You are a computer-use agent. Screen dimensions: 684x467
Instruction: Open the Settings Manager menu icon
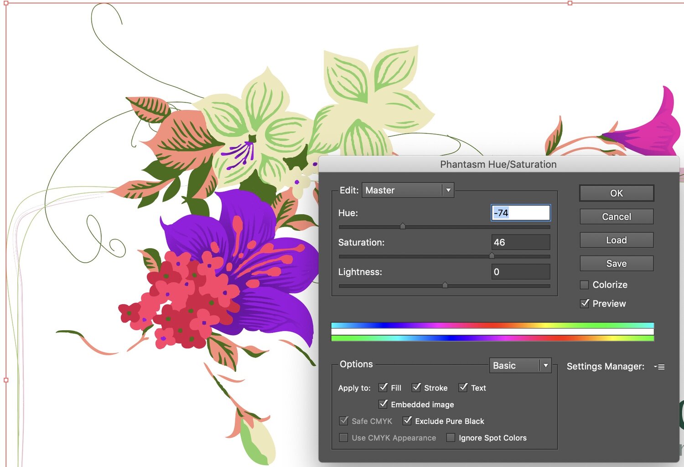click(659, 367)
